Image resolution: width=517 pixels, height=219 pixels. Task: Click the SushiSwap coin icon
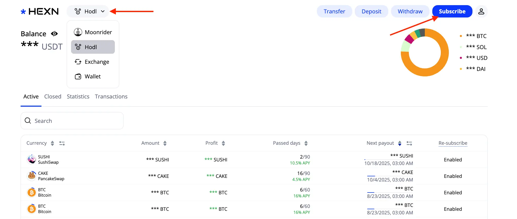pyautogui.click(x=32, y=159)
